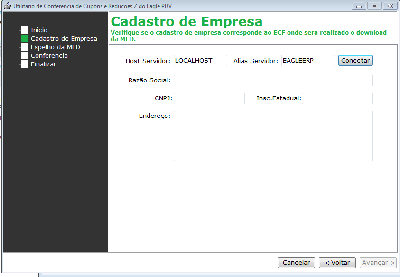
Task: Click the printer application icon in the title bar
Action: [x=8, y=6]
